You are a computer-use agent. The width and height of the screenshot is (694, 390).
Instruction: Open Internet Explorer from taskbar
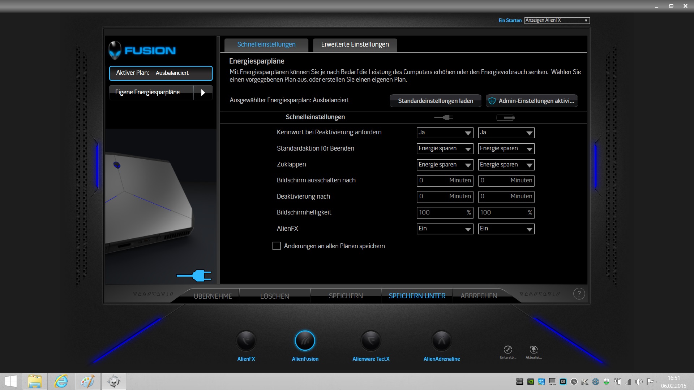[61, 381]
